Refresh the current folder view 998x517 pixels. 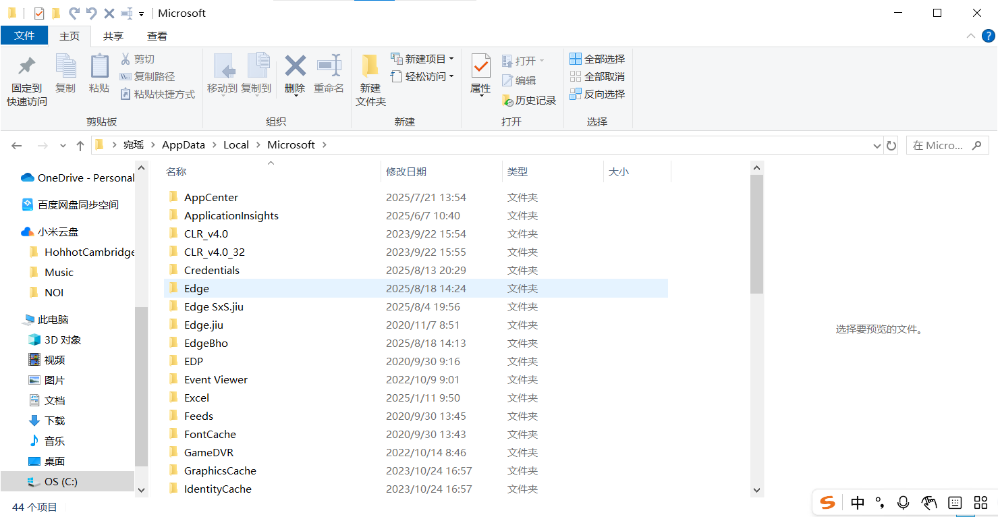[x=891, y=145]
